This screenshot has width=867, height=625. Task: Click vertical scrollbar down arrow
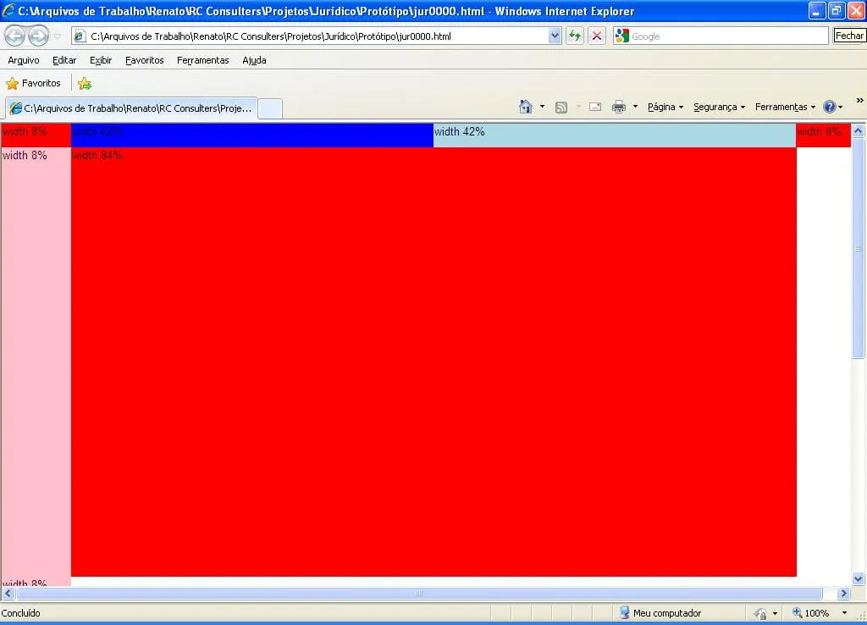859,579
